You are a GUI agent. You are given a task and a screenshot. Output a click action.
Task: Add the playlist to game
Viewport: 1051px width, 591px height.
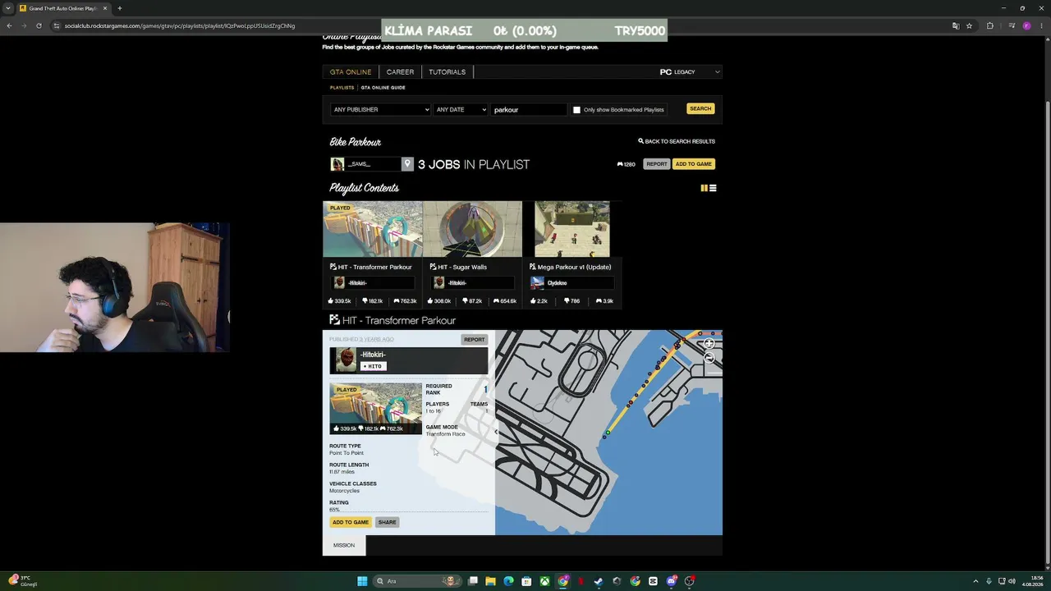coord(694,164)
